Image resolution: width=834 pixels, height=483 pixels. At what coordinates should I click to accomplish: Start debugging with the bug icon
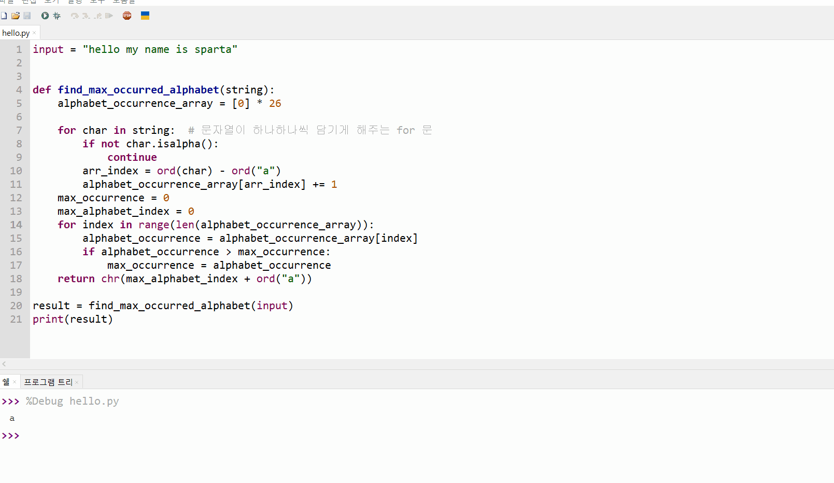tap(57, 16)
